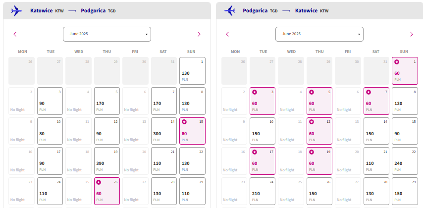
Task: Select June 19 outbound fare of 390 PLN
Action: pos(107,161)
